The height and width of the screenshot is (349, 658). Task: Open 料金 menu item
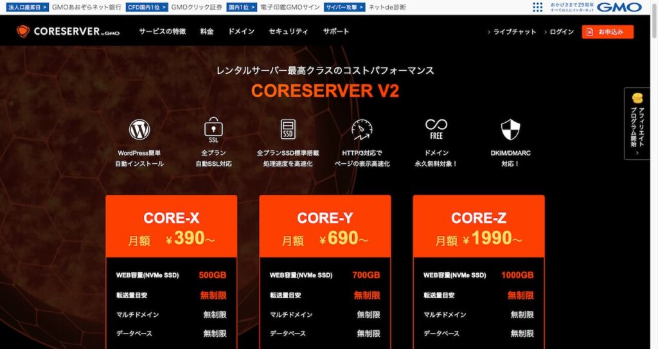pos(207,31)
